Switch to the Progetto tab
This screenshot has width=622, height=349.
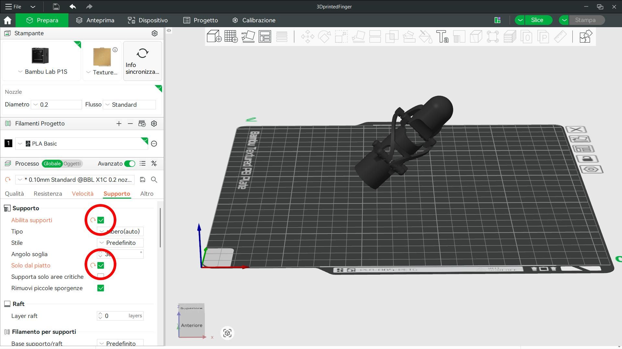coord(201,20)
